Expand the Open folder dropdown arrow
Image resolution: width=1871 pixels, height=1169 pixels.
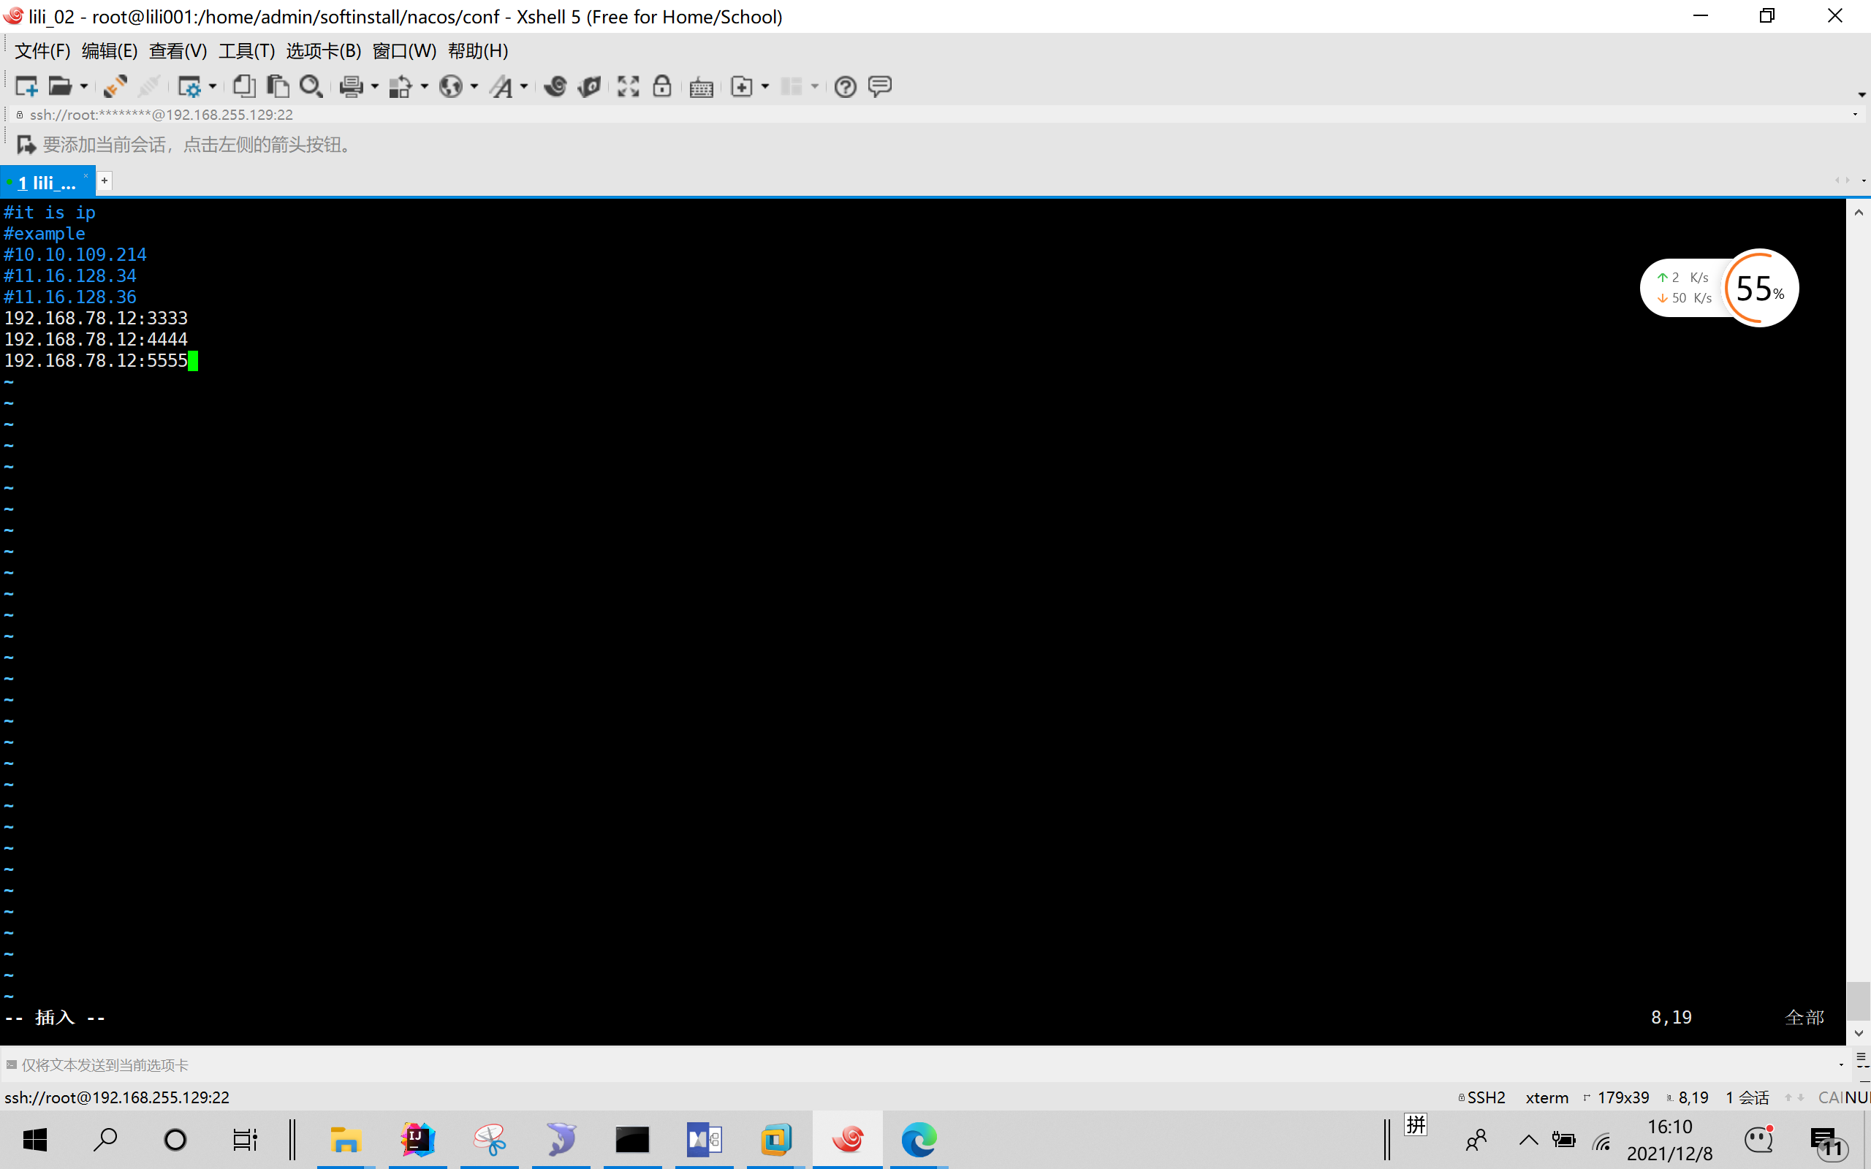83,87
